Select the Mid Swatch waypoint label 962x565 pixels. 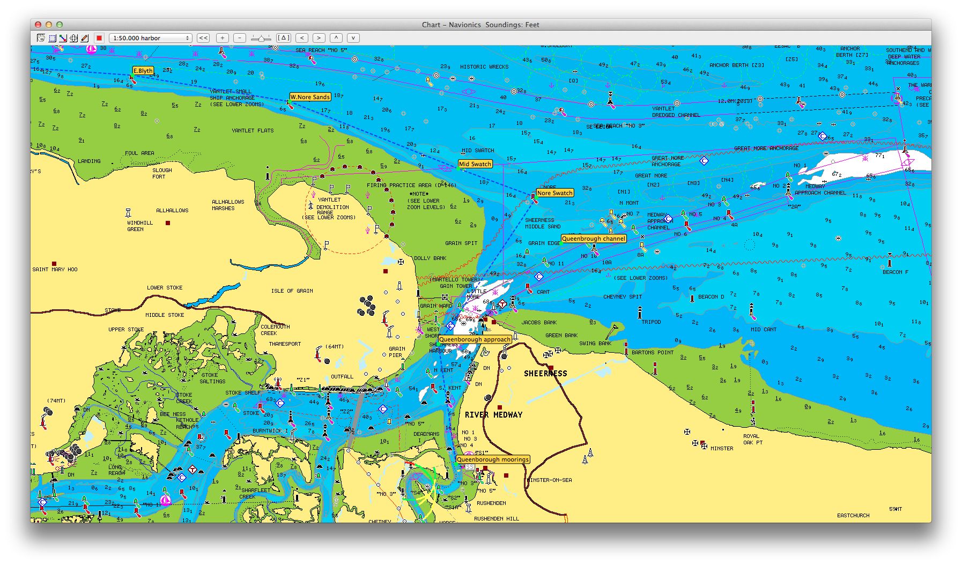coord(475,164)
